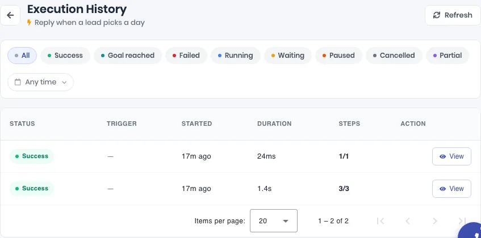Image resolution: width=481 pixels, height=238 pixels.
Task: Filter by Partial status
Action: tap(447, 56)
